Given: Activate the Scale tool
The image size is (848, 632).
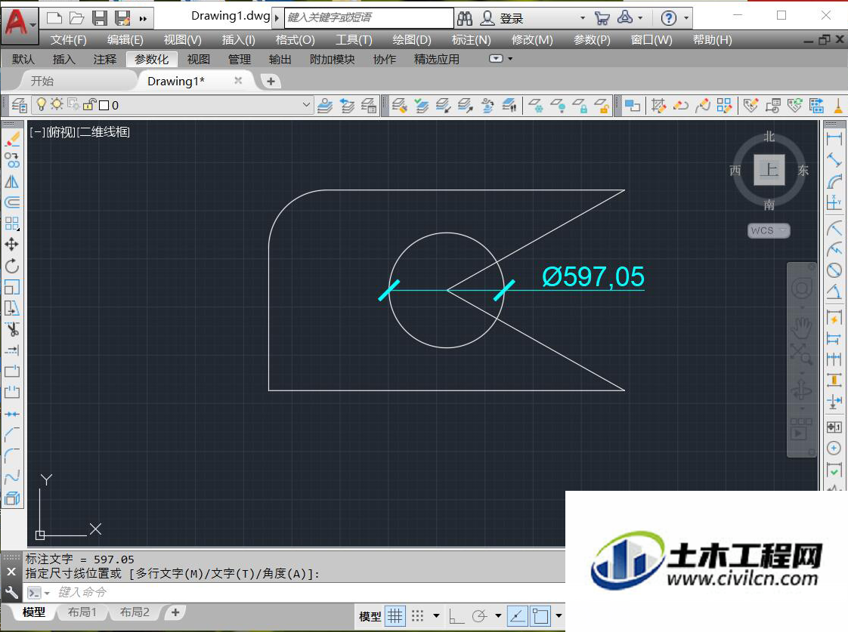Looking at the screenshot, I should coord(12,287).
